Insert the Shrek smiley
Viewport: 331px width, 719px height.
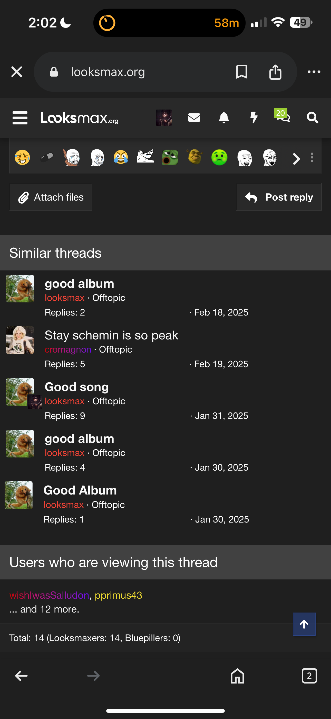(195, 157)
